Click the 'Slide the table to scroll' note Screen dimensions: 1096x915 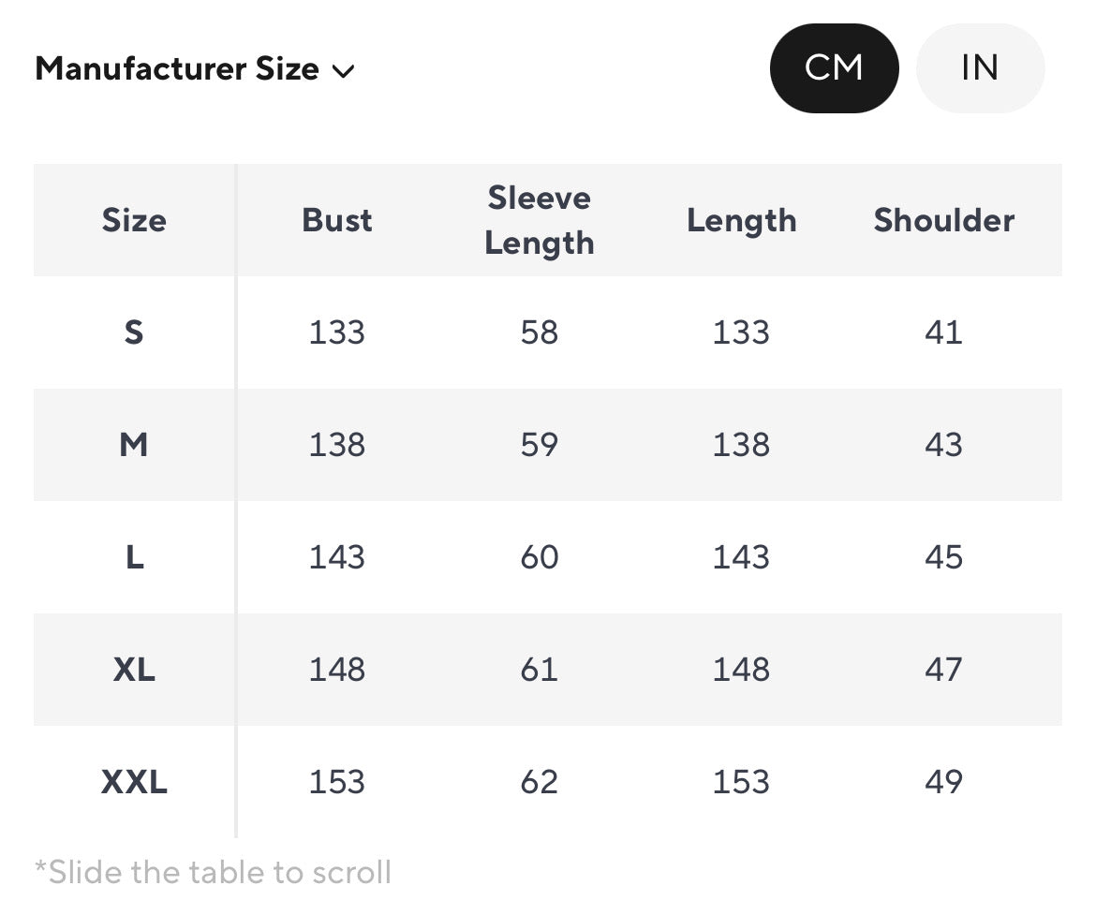pos(213,872)
